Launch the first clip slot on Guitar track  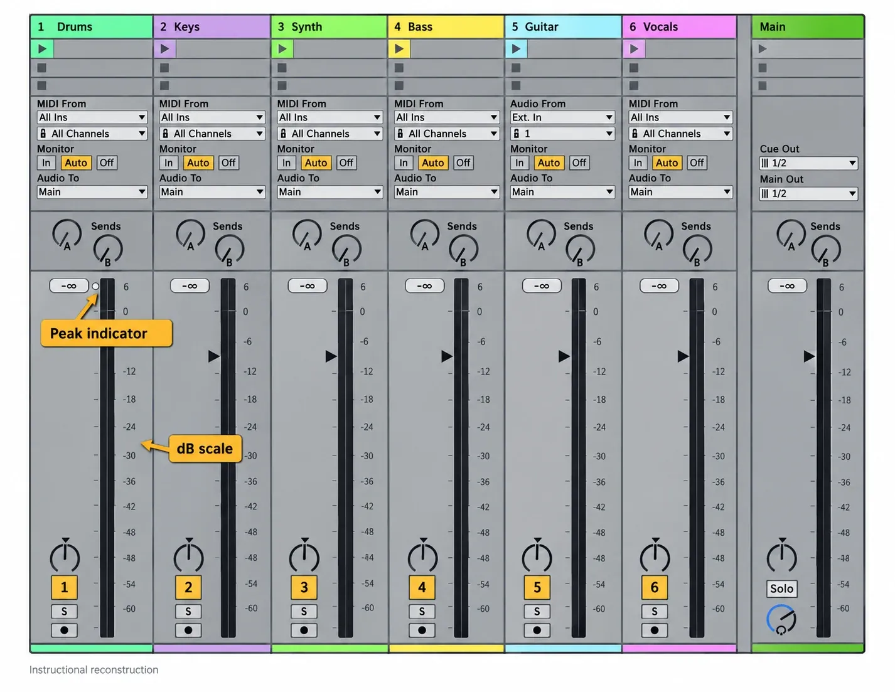[516, 49]
